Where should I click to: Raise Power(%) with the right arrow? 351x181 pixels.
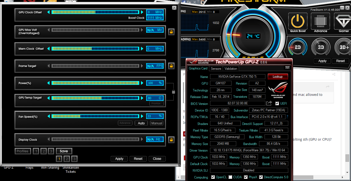coord(142,83)
